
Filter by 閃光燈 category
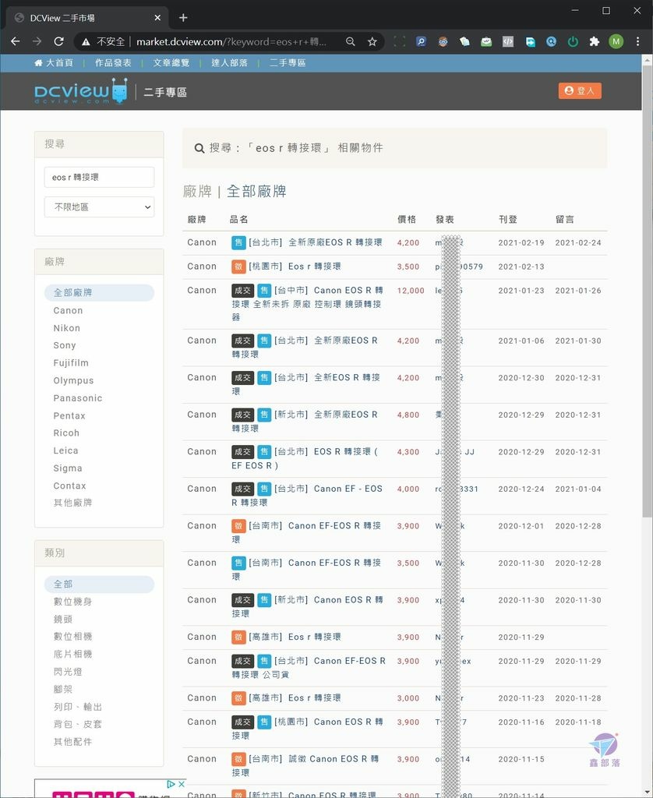tap(68, 672)
